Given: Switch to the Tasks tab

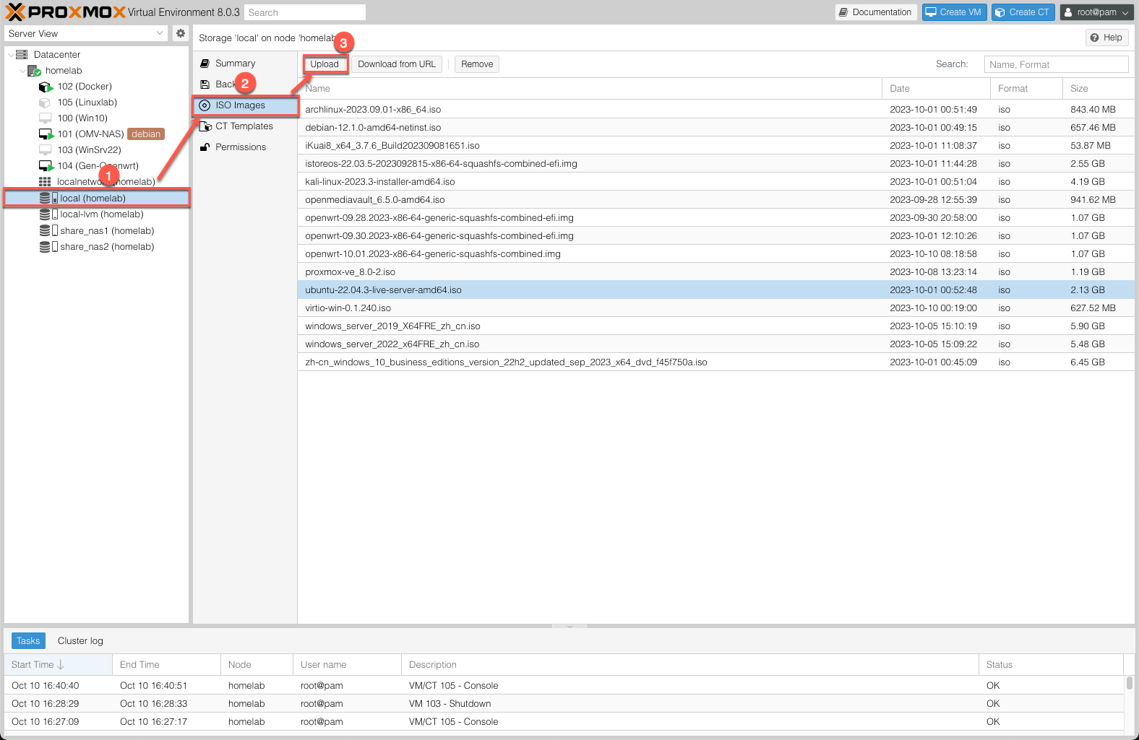Looking at the screenshot, I should tap(28, 641).
